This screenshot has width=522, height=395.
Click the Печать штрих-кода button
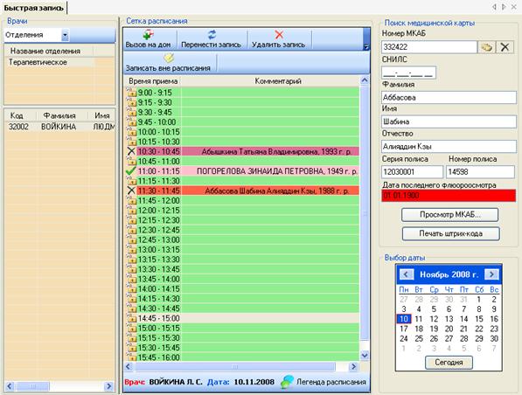tap(451, 233)
